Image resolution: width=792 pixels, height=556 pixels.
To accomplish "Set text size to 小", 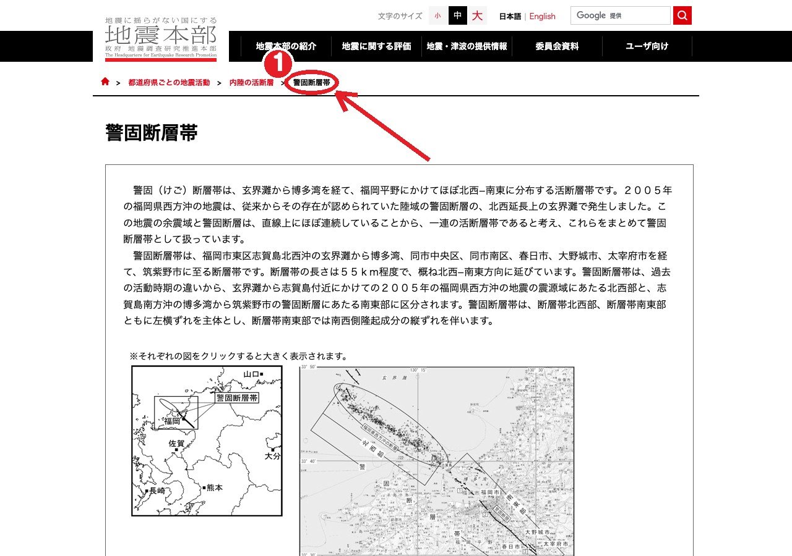I will pyautogui.click(x=437, y=15).
